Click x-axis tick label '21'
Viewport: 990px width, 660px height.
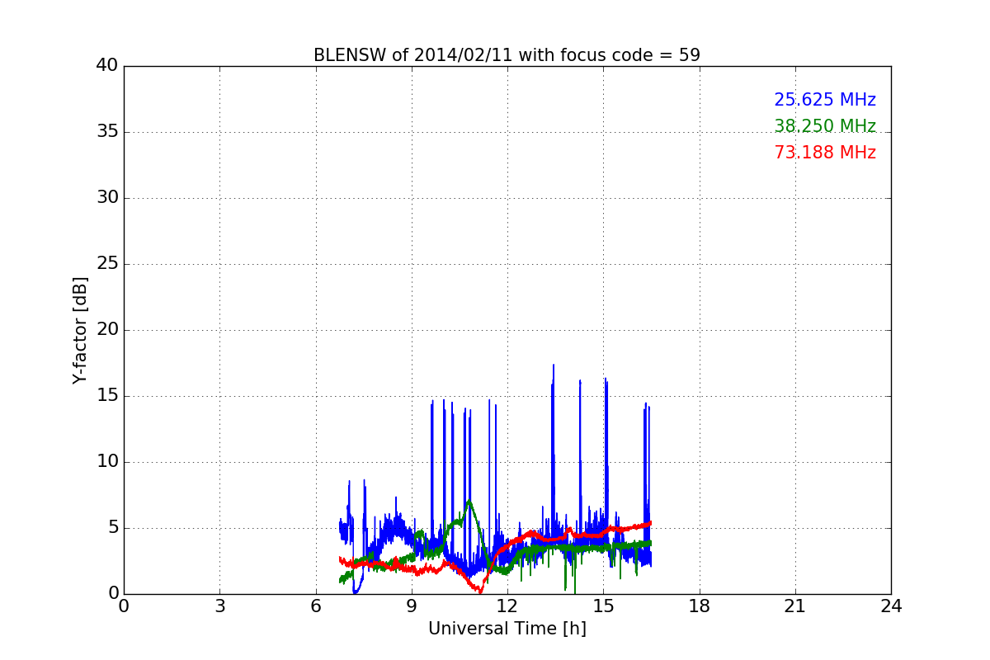point(795,606)
